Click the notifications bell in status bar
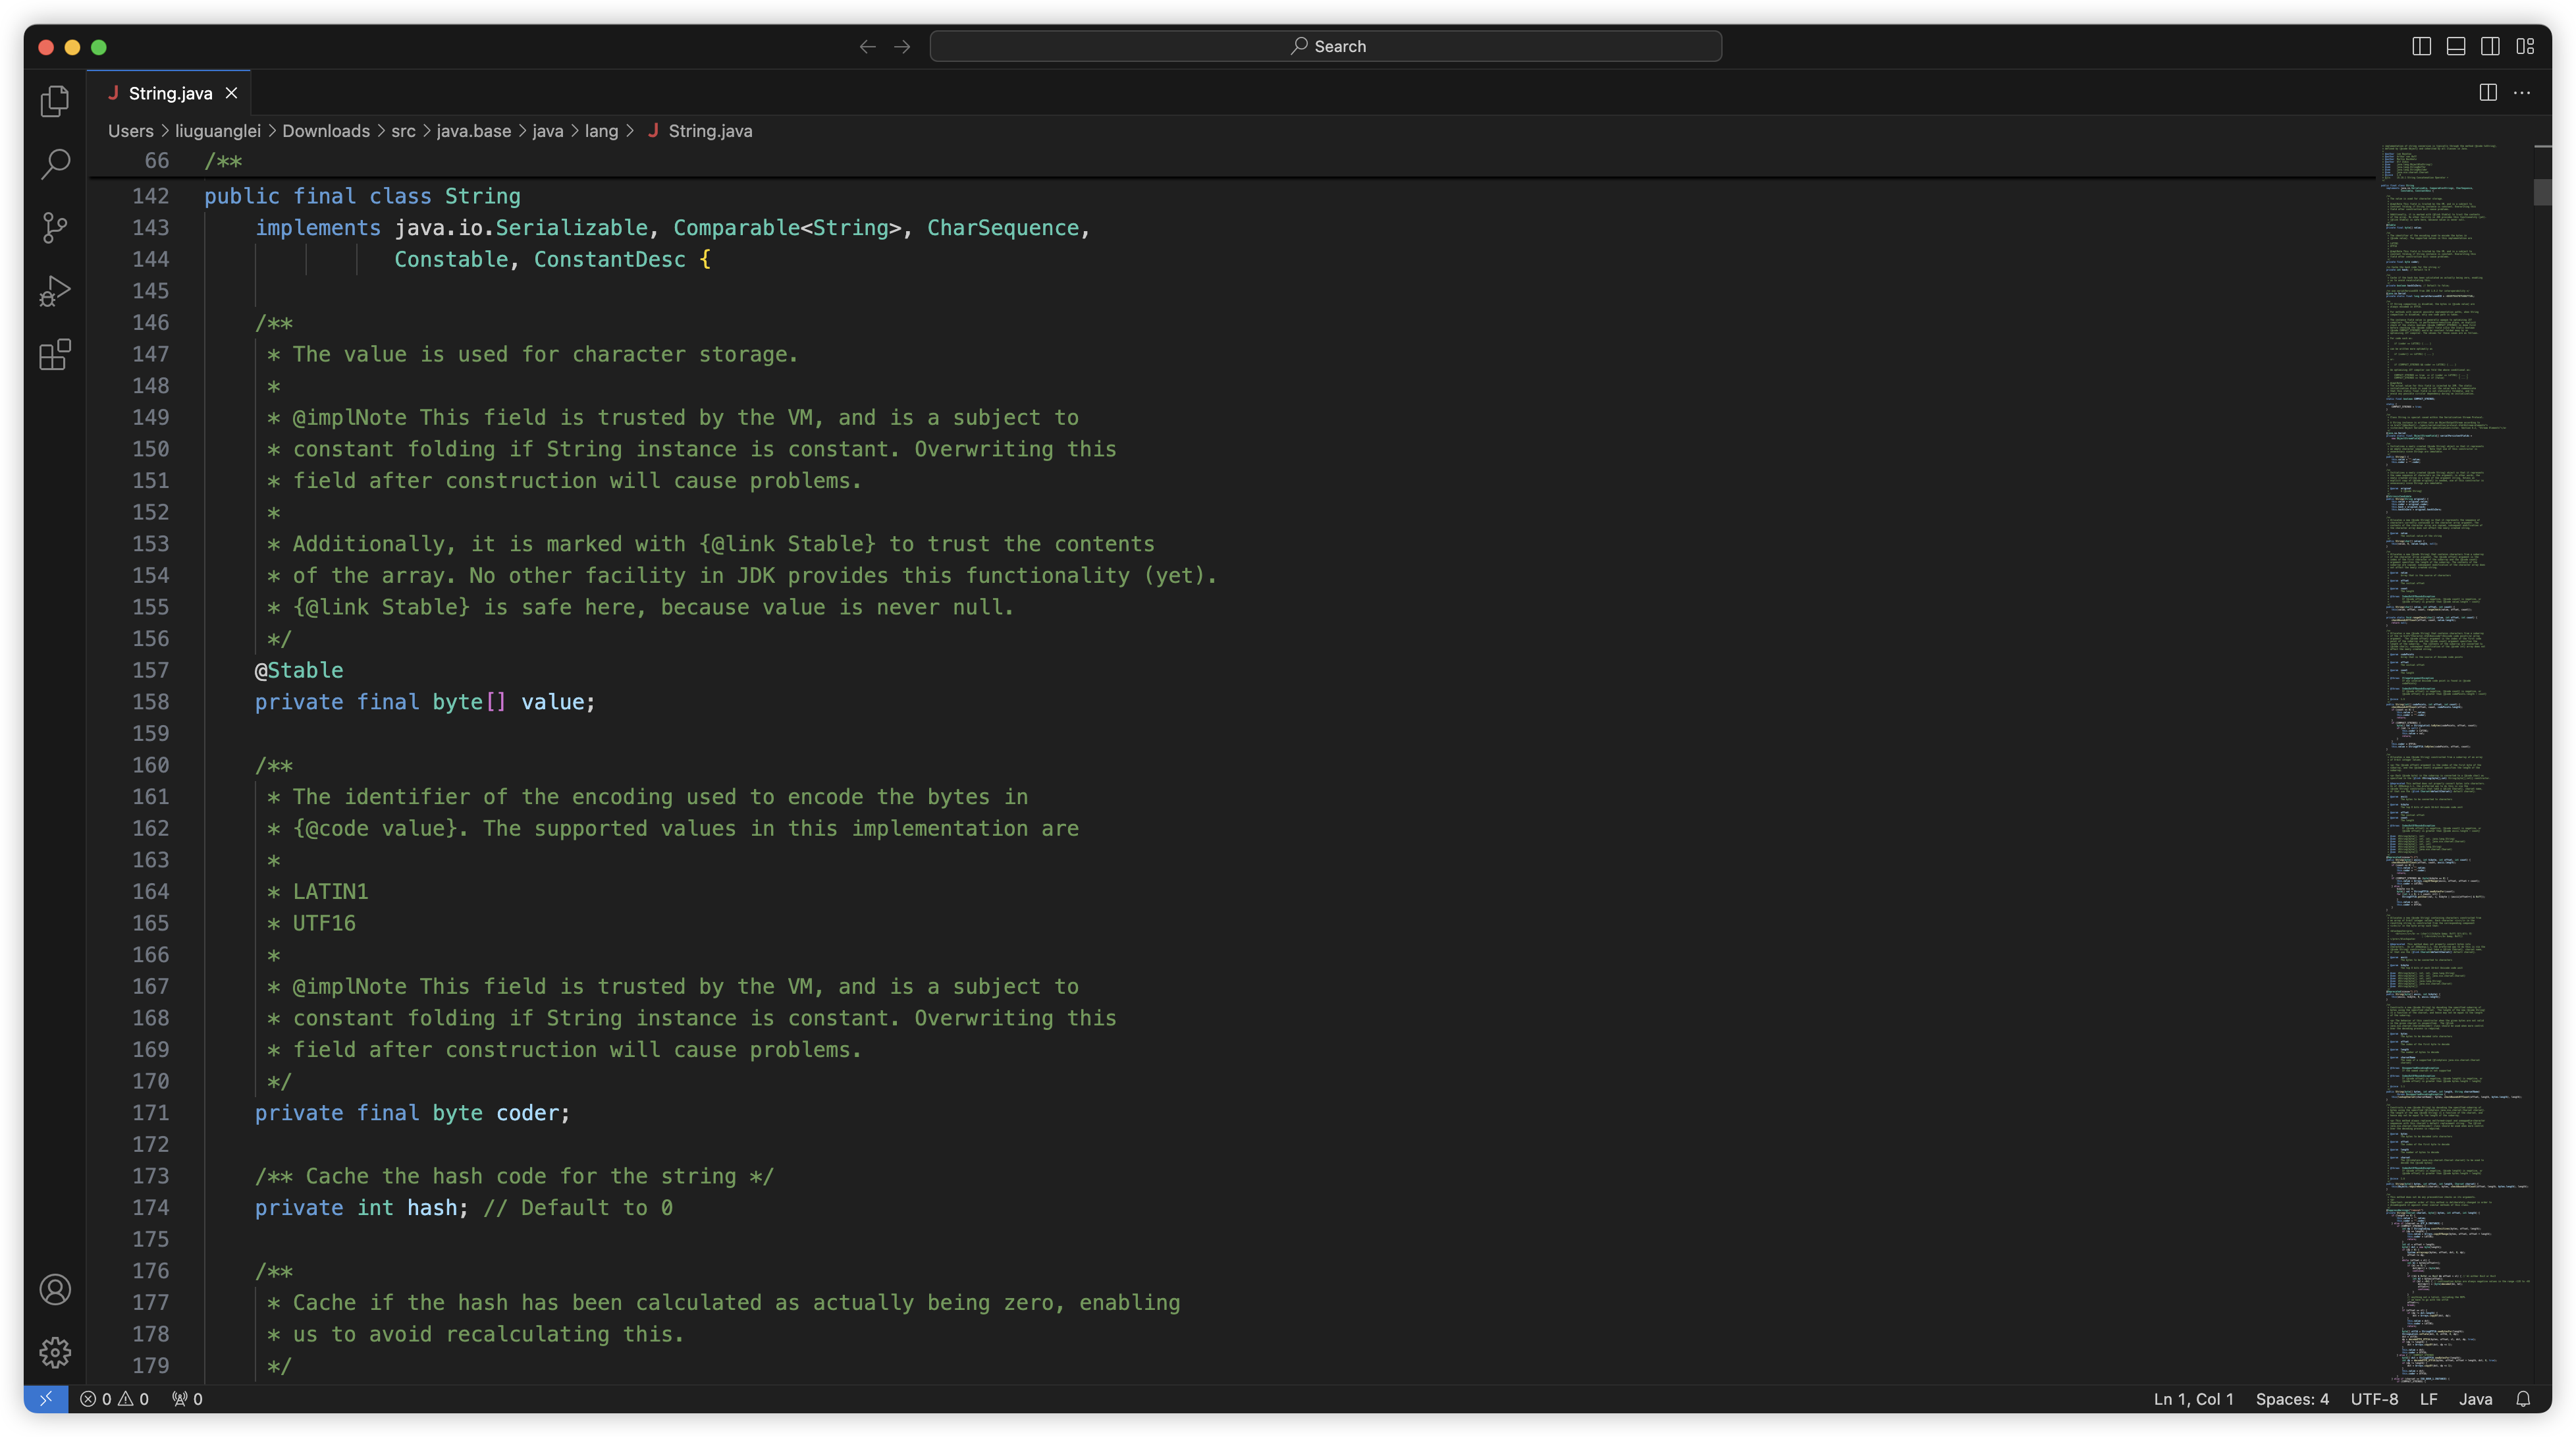This screenshot has height=1437, width=2576. (x=2523, y=1399)
